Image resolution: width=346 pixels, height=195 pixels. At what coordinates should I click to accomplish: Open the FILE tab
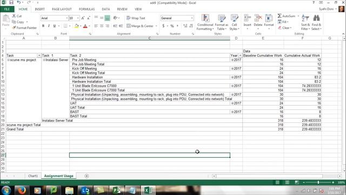[7, 9]
